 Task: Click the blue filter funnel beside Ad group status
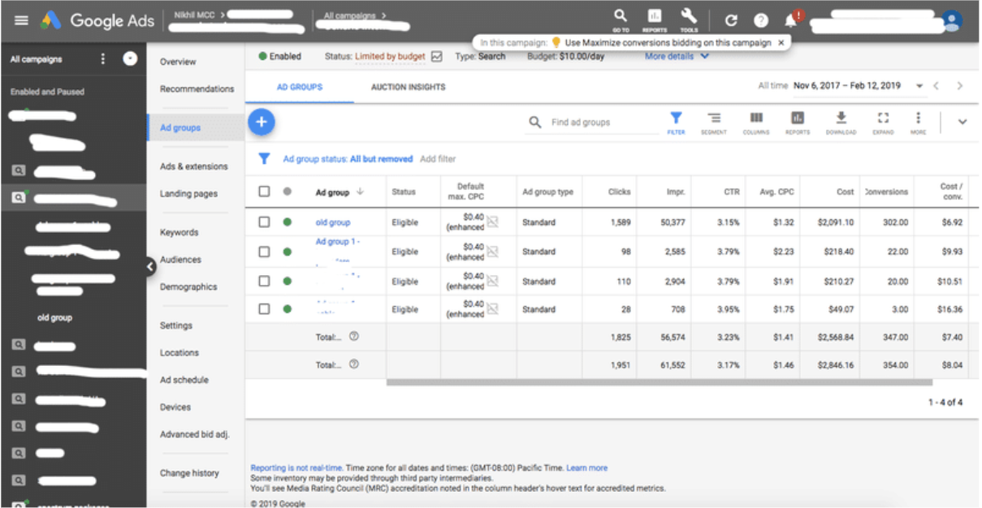(x=264, y=159)
